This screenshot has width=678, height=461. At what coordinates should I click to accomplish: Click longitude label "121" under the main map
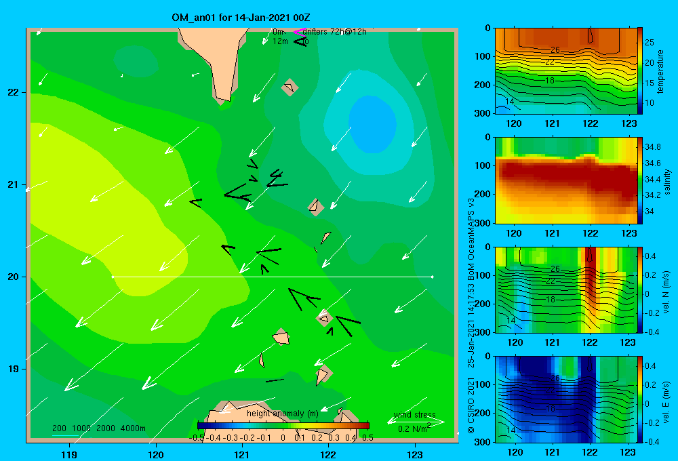click(x=242, y=454)
